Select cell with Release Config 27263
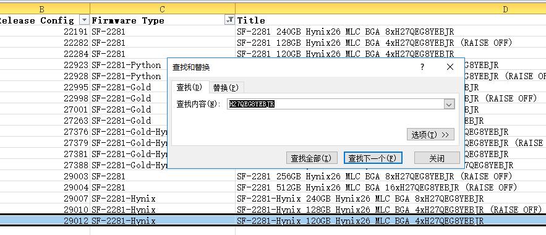 click(x=45, y=121)
